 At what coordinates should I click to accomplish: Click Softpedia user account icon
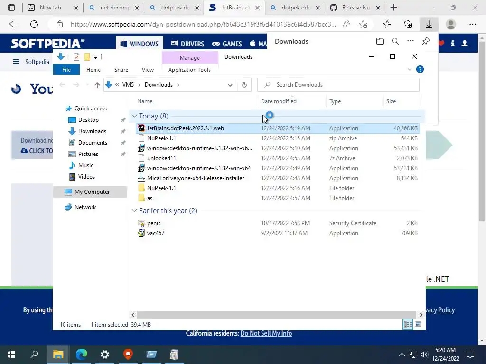pyautogui.click(x=465, y=43)
